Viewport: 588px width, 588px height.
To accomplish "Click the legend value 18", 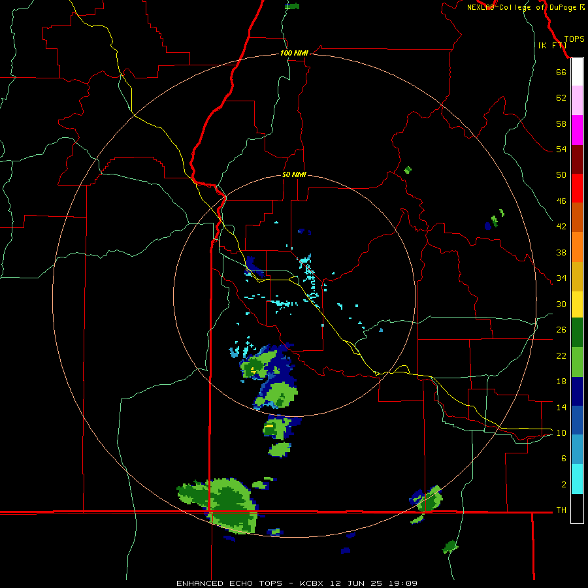I will (561, 382).
